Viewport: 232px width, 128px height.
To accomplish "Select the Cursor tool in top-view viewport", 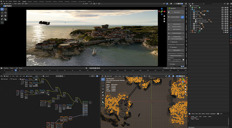I will point(103,83).
